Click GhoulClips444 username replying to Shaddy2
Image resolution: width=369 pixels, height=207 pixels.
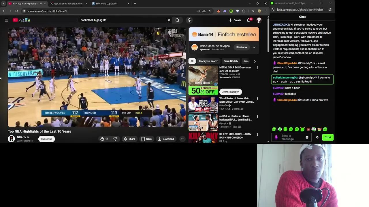click(x=287, y=63)
